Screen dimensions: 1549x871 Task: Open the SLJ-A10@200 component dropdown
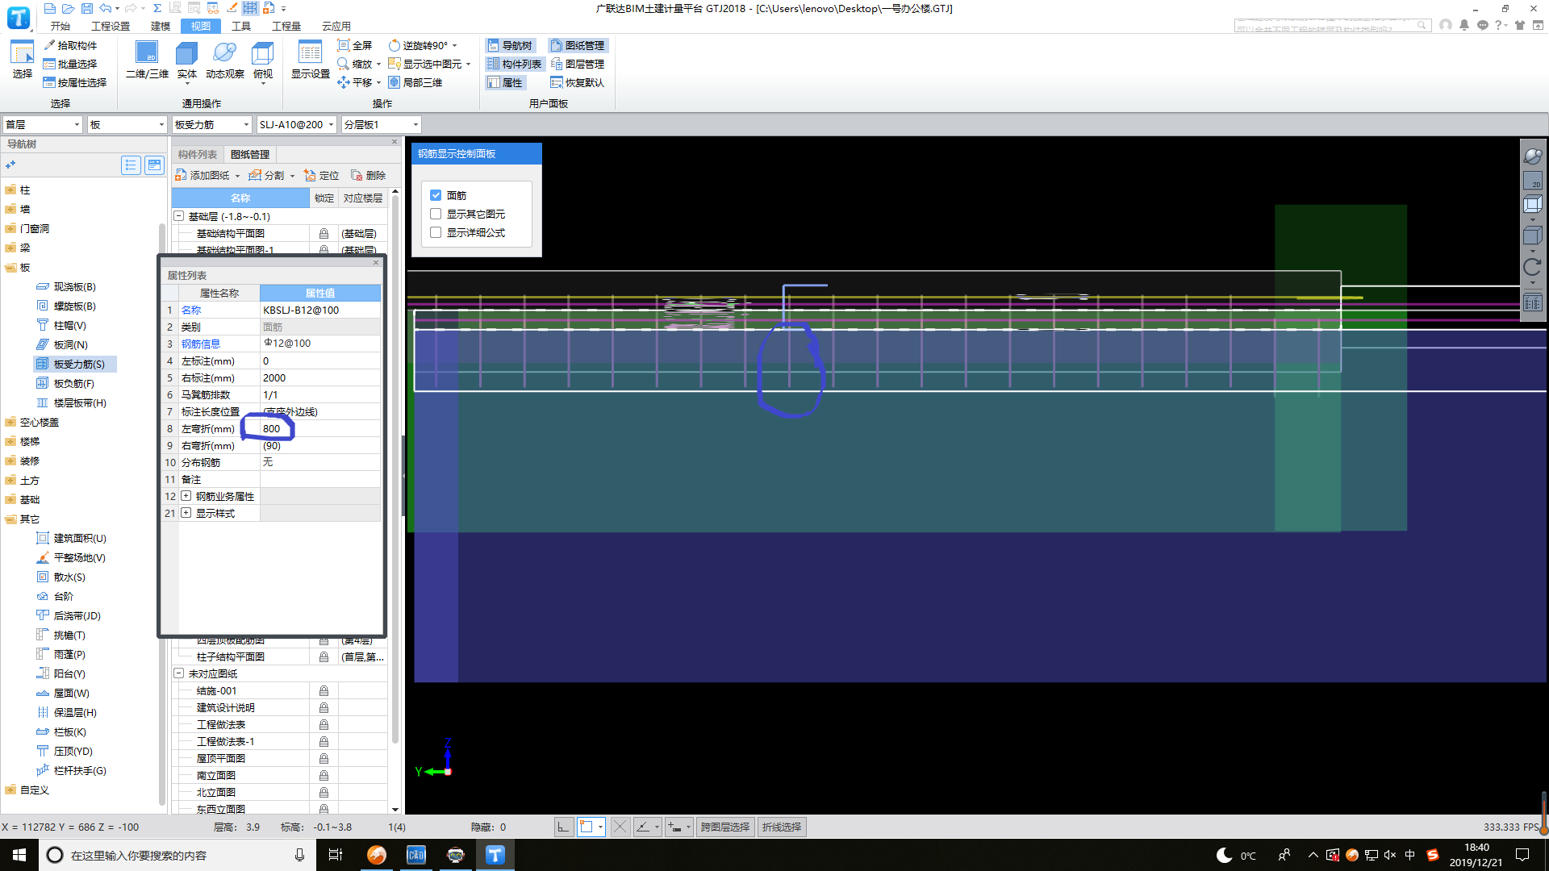[x=296, y=124]
